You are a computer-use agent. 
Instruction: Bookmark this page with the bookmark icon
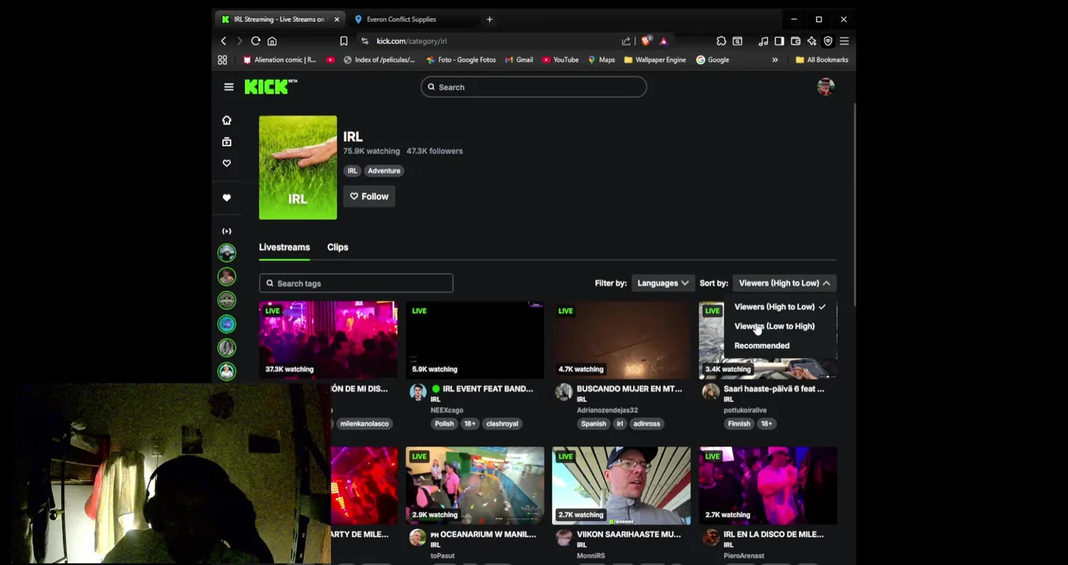(x=343, y=41)
